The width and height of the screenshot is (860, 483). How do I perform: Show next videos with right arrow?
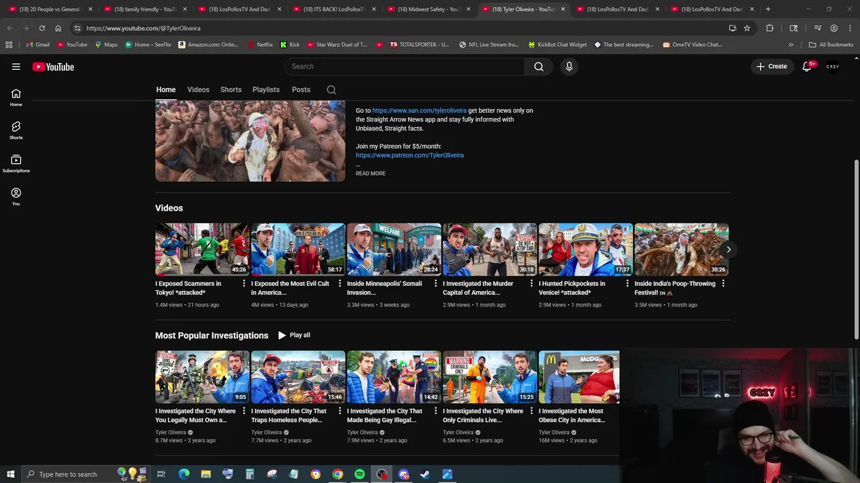tap(728, 250)
